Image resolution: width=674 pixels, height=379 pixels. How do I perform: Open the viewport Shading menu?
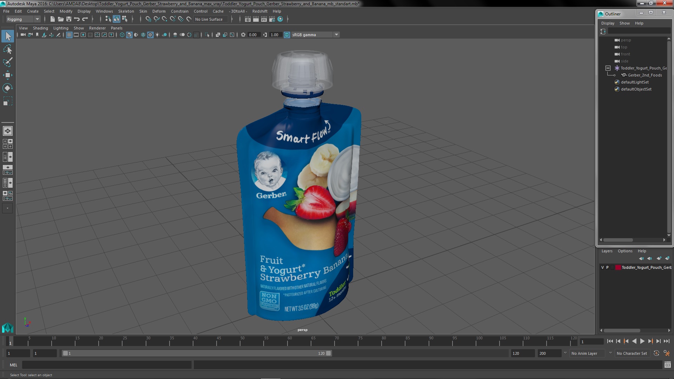tap(40, 28)
